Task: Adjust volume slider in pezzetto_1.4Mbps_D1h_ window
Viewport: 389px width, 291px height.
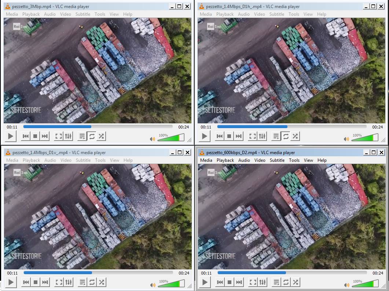Action: tap(365, 137)
